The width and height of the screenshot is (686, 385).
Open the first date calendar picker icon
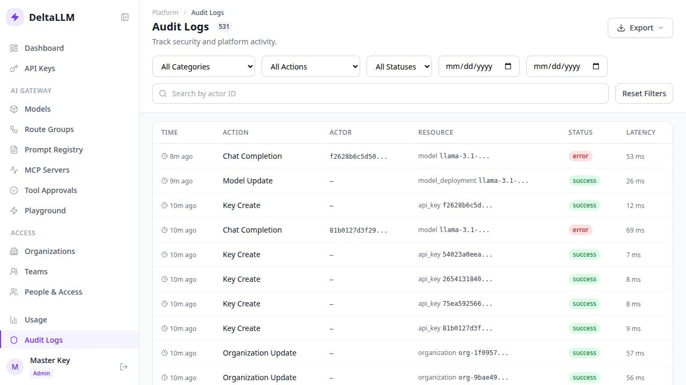coord(508,66)
